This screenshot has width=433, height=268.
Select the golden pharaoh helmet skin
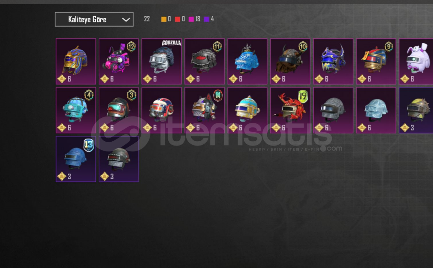pos(76,61)
